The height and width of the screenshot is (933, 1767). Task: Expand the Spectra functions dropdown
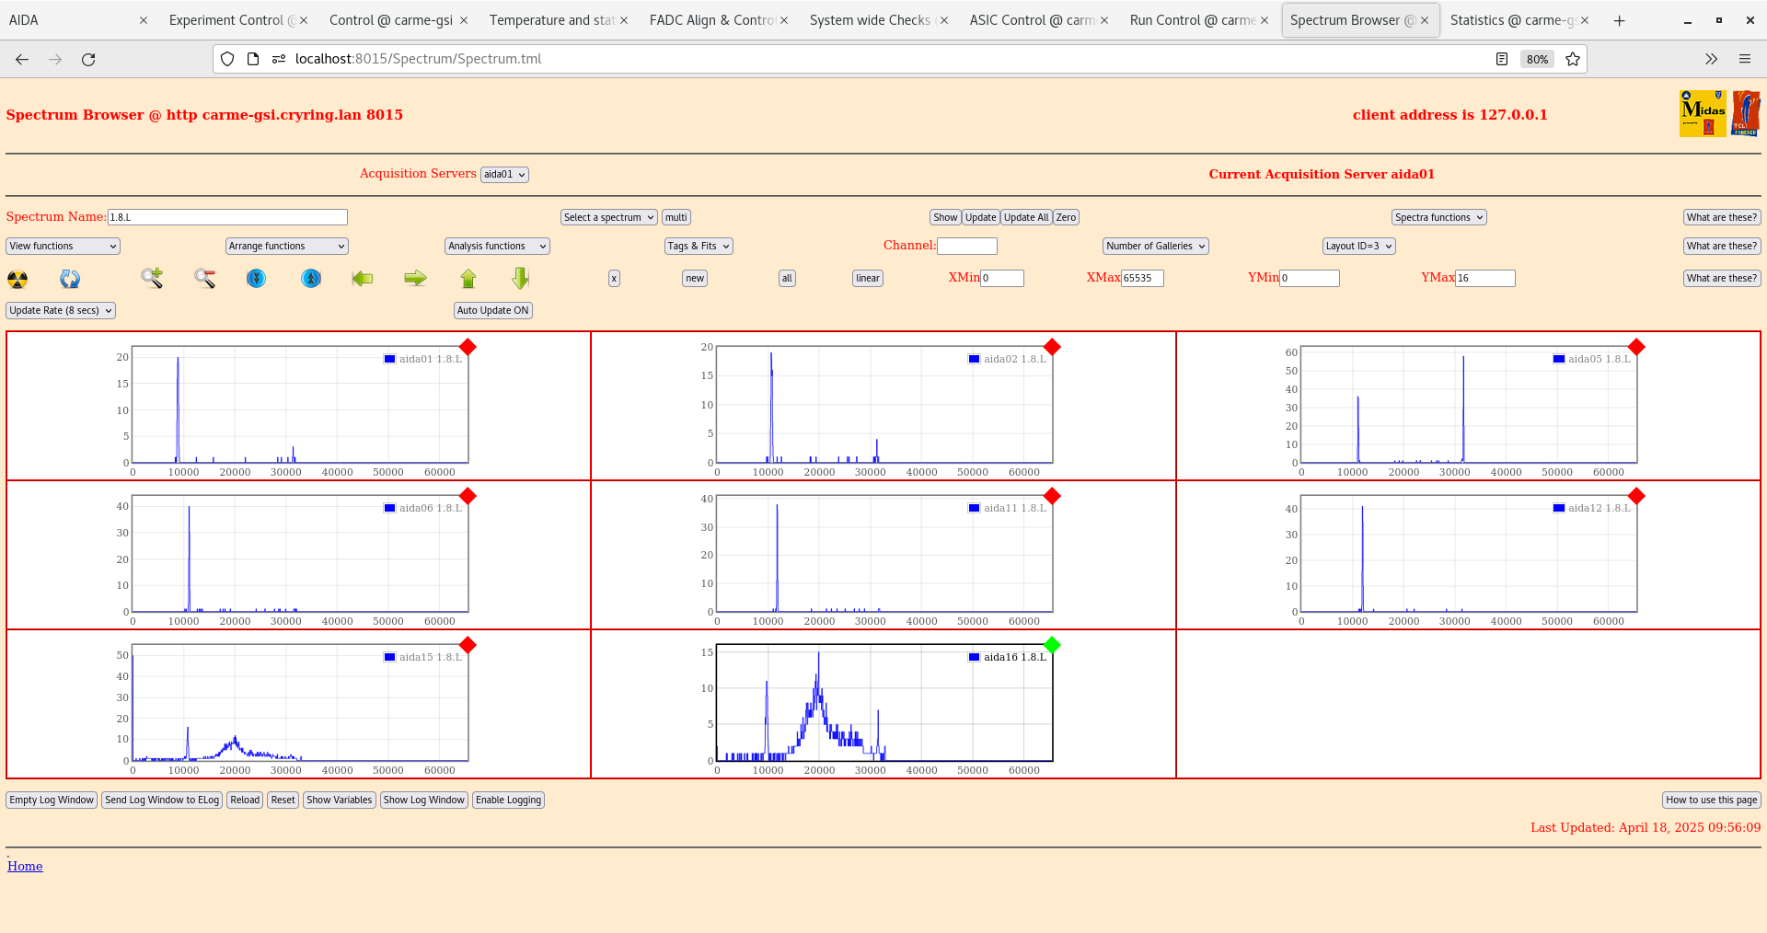(1438, 217)
